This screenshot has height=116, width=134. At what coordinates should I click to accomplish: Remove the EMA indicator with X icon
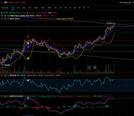(2, 16)
